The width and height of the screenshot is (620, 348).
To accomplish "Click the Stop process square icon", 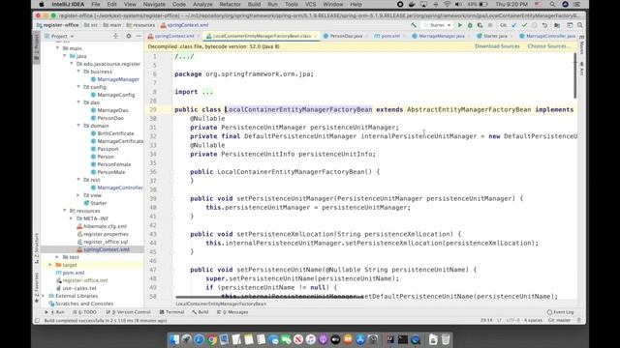I will coord(490,25).
